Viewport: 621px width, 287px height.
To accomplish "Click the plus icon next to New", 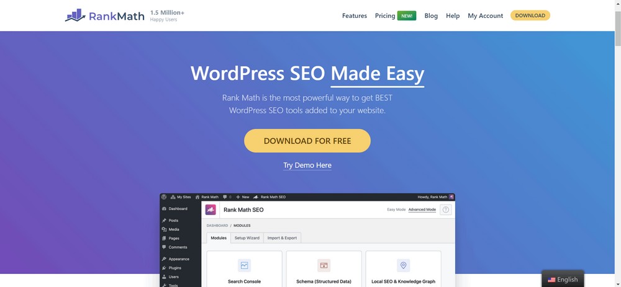I will click(x=238, y=197).
